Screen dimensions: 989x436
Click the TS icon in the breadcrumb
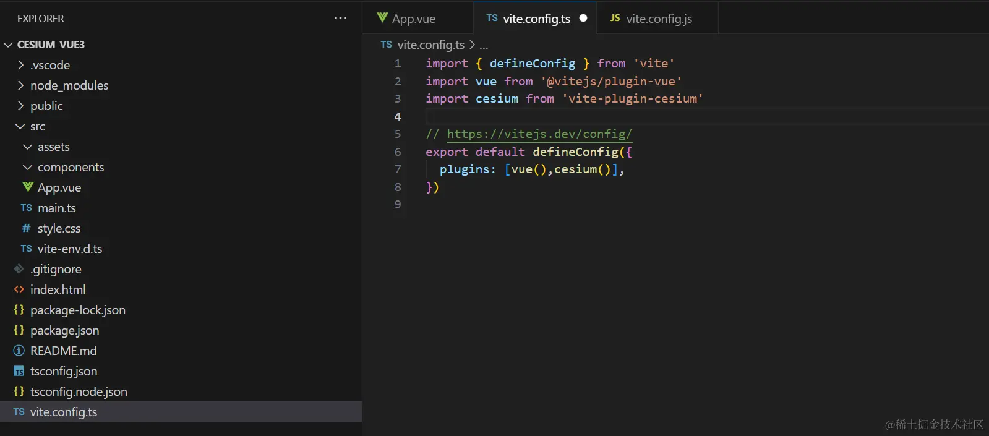(x=387, y=45)
